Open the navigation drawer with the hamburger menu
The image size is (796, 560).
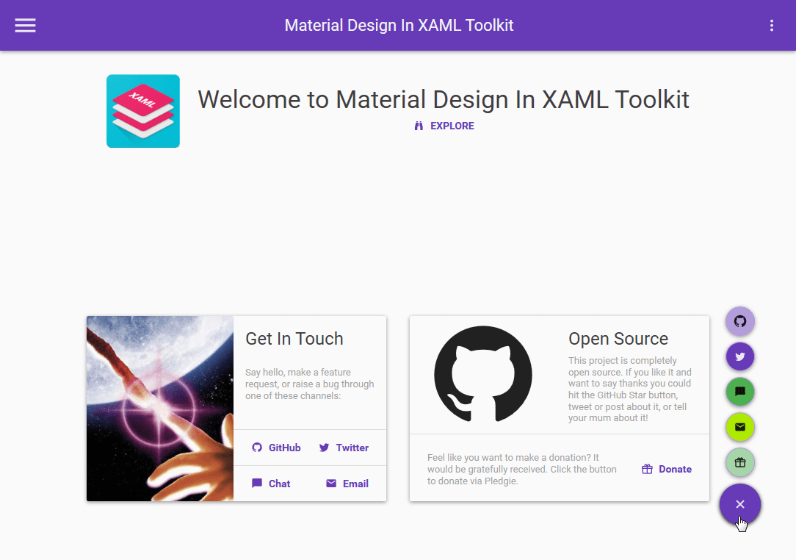25,24
